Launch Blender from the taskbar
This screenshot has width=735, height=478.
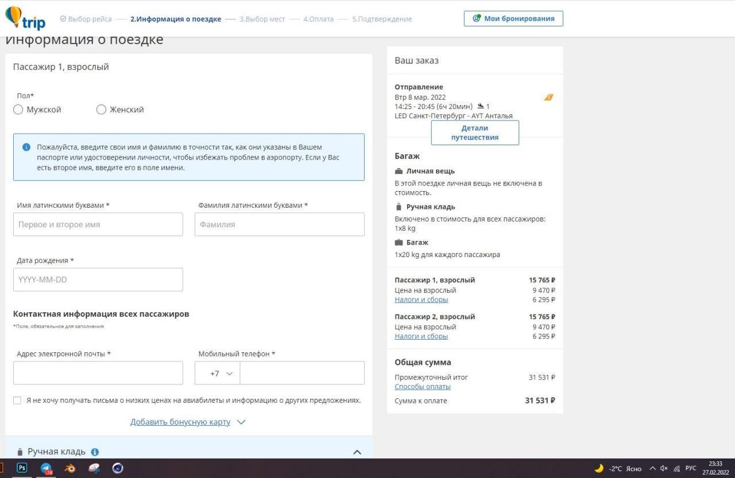(70, 468)
